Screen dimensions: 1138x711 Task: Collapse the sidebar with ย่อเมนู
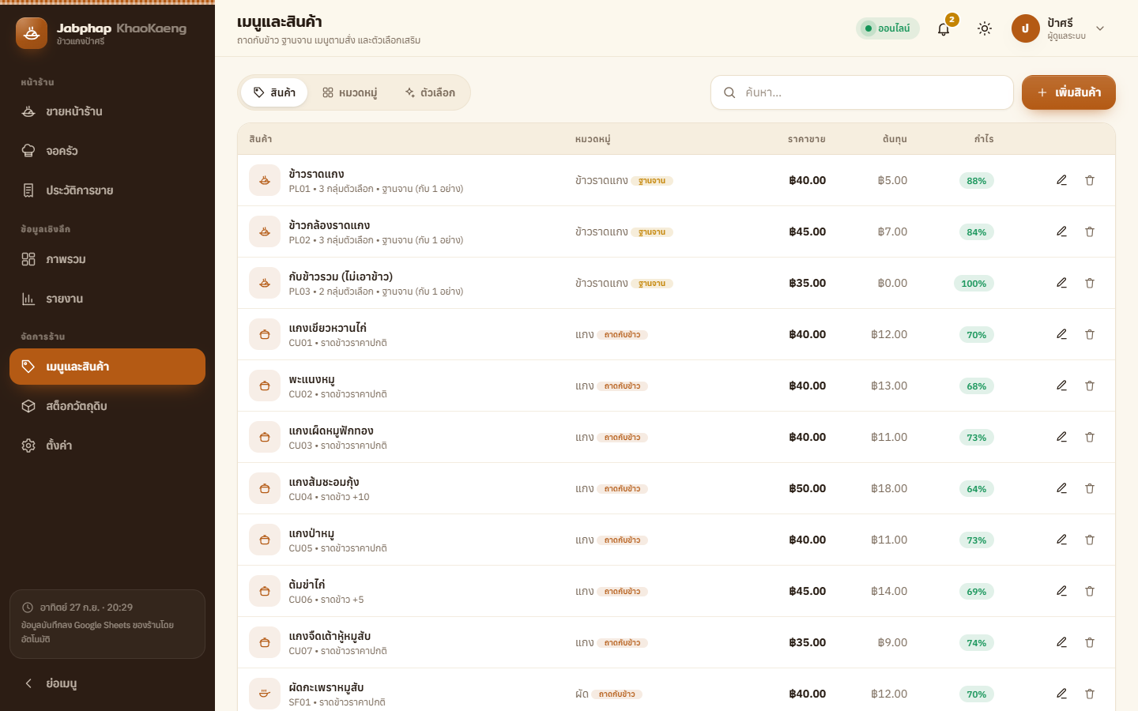point(107,683)
